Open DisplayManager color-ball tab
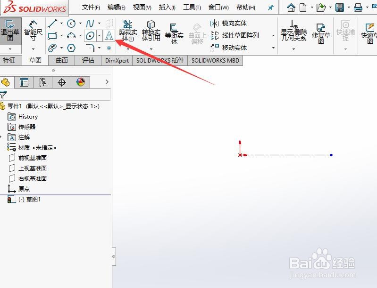Viewport: 377px width, 288px height. click(x=81, y=82)
